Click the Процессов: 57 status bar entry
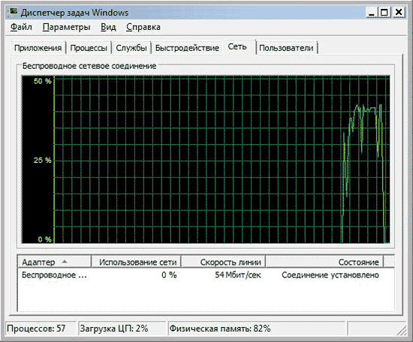 pos(41,328)
